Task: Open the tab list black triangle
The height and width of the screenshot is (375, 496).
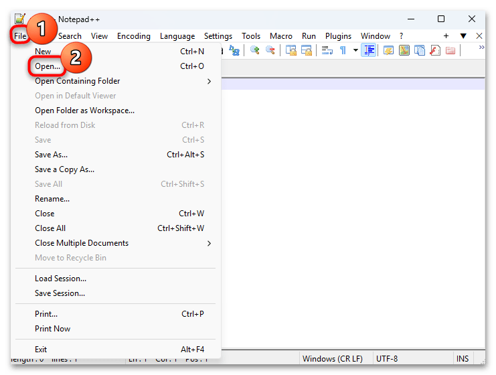Action: click(x=463, y=36)
